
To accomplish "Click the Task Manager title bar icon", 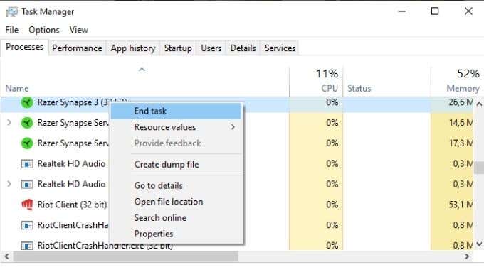I will [x=11, y=12].
